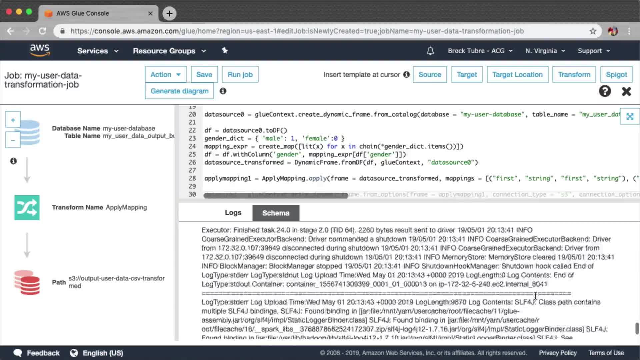Bookmark this page with star icon
Screen dimensions: 640x360
point(593,31)
